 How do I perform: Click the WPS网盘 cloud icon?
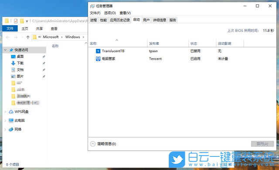pyautogui.click(x=11, y=112)
